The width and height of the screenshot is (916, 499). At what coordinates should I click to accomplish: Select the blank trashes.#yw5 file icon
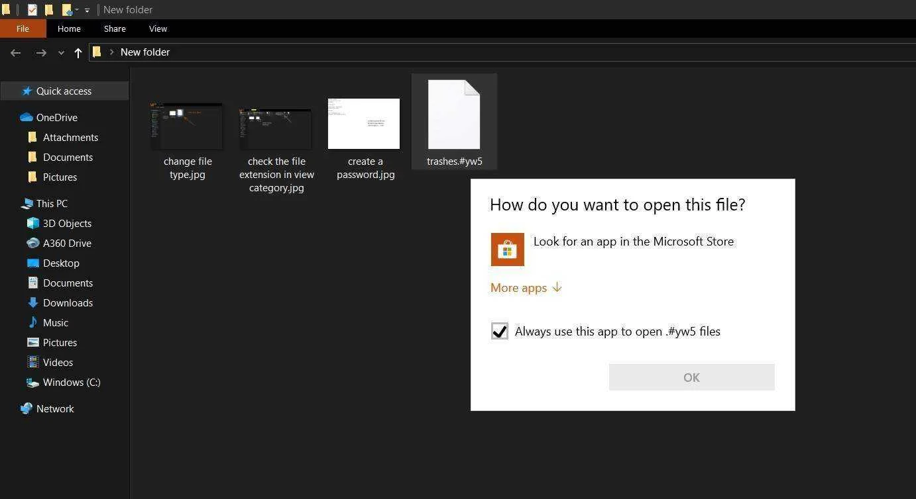454,114
